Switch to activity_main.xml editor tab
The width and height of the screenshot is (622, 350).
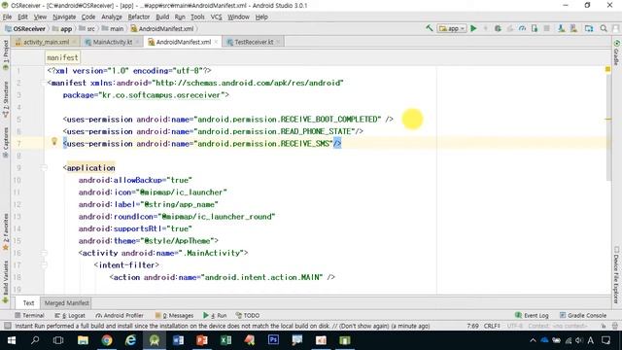46,42
